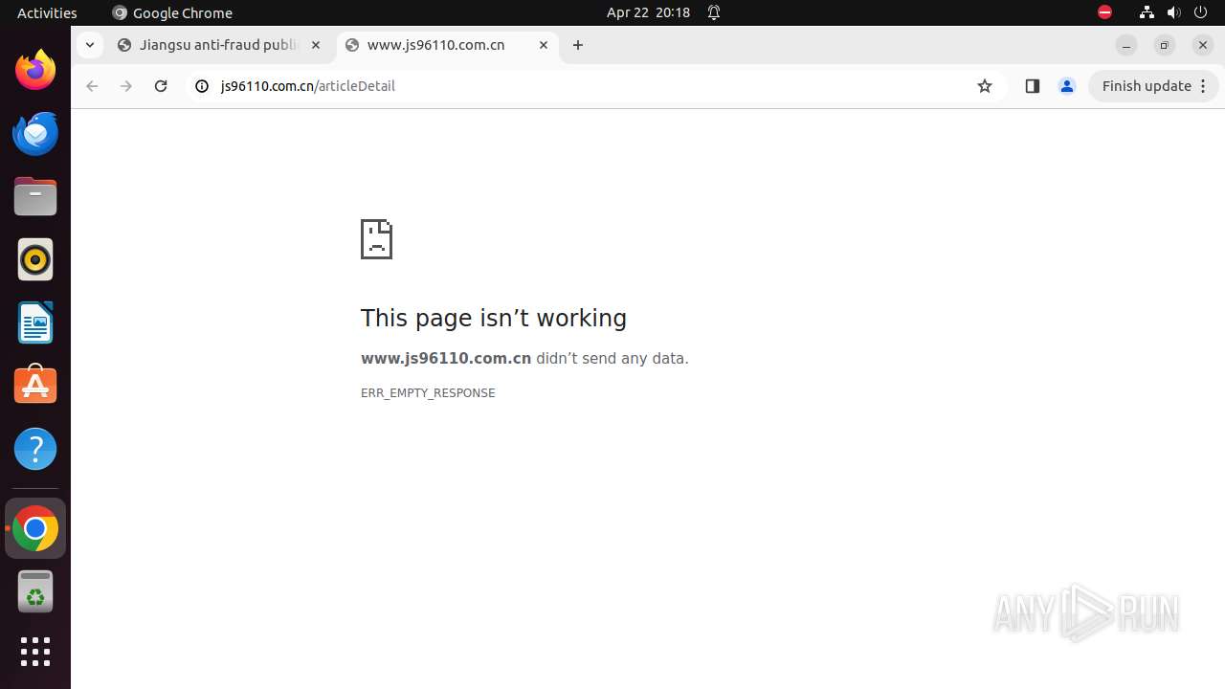The width and height of the screenshot is (1225, 689).
Task: Click the Google Chrome dock icon
Action: click(35, 528)
